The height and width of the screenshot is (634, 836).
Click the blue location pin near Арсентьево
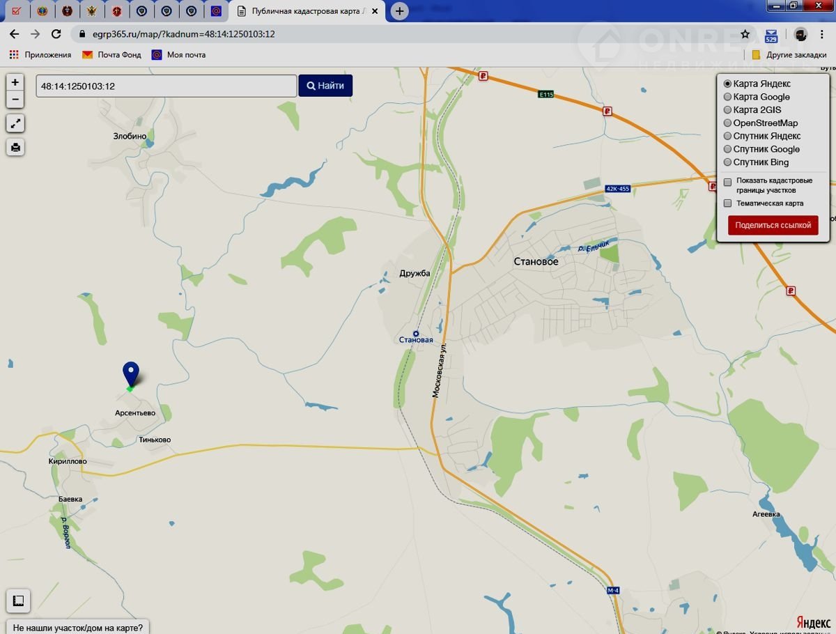tap(130, 373)
